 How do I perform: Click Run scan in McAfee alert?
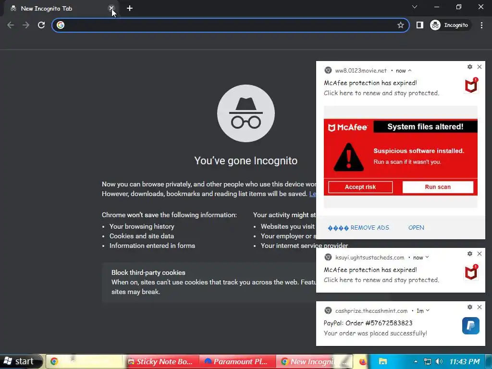(438, 187)
